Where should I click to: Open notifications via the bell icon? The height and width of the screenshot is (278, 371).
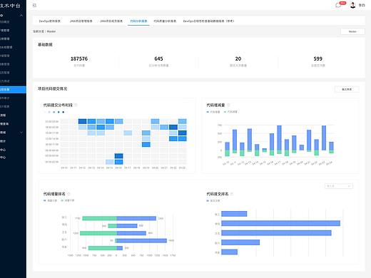point(338,6)
